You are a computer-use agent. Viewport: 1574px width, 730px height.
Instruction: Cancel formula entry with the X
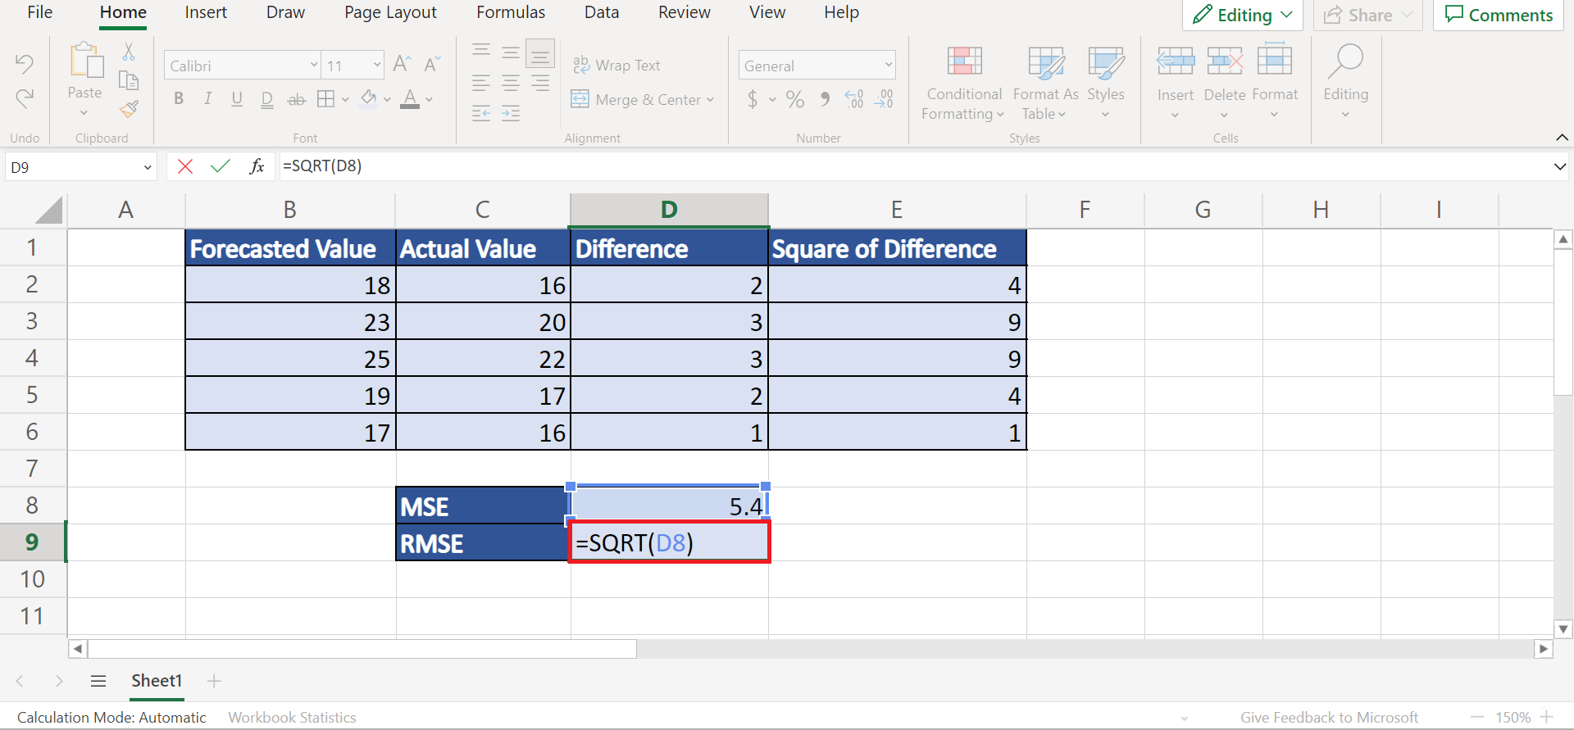185,166
